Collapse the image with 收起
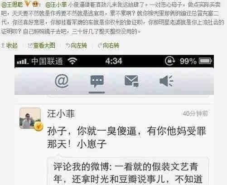This screenshot has height=185, width=227. (x=10, y=45)
